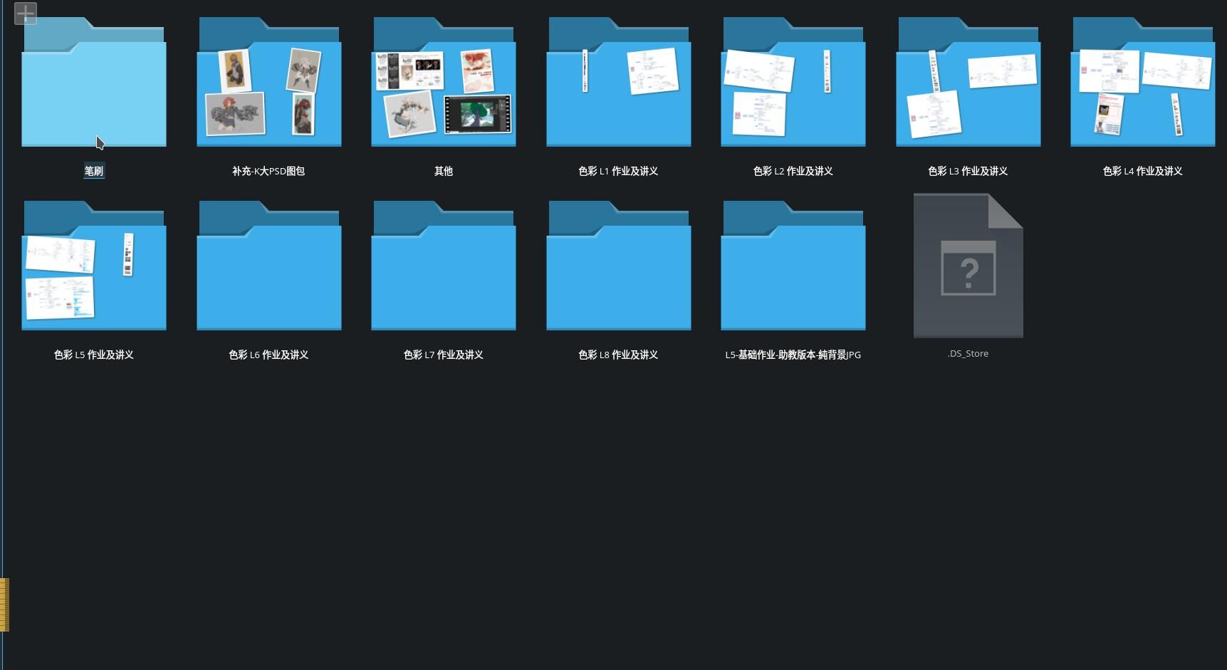1227x670 pixels.
Task: Click the selection plus toggle on 笔刷 folder
Action: (x=26, y=14)
